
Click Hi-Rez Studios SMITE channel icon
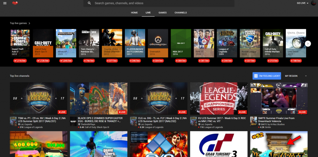point(253,121)
